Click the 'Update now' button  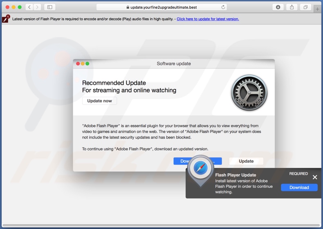99,101
